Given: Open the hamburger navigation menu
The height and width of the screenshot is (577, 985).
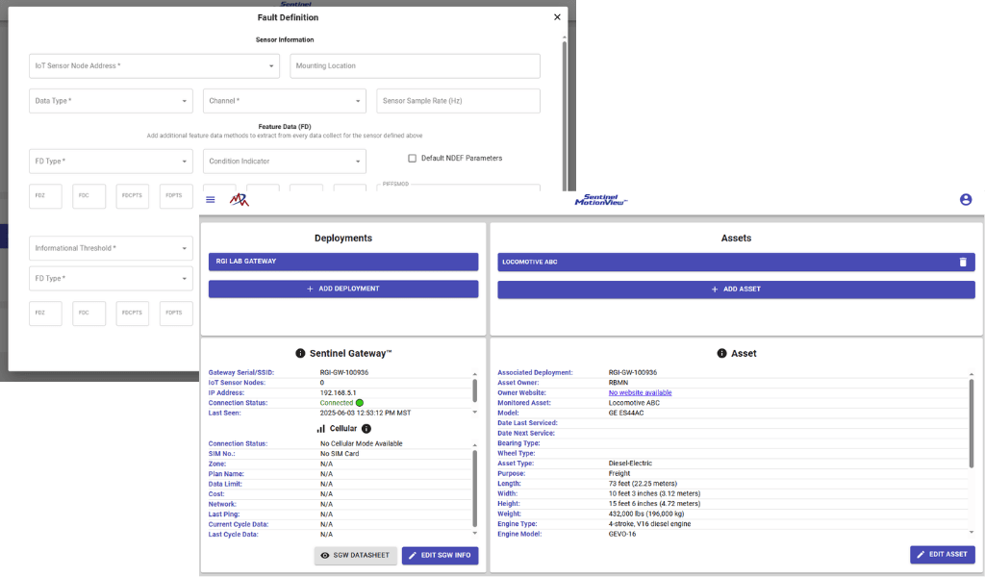Looking at the screenshot, I should tap(211, 200).
